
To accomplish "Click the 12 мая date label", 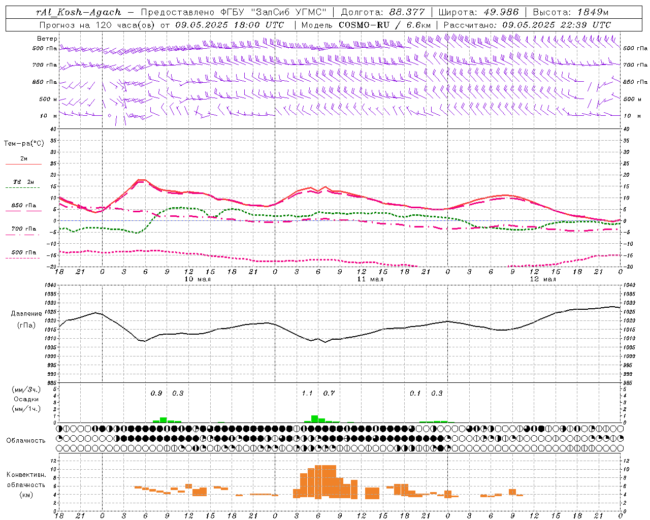I will 543,279.
